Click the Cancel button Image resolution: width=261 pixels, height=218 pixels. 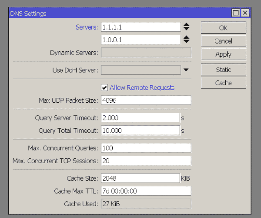coord(224,41)
